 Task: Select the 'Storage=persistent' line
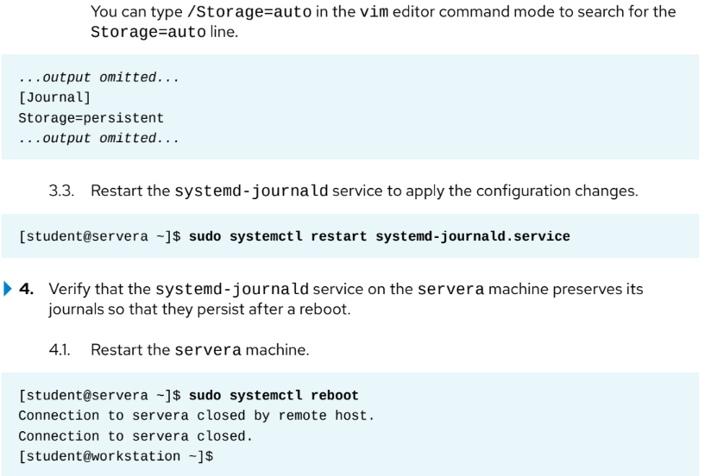91,118
